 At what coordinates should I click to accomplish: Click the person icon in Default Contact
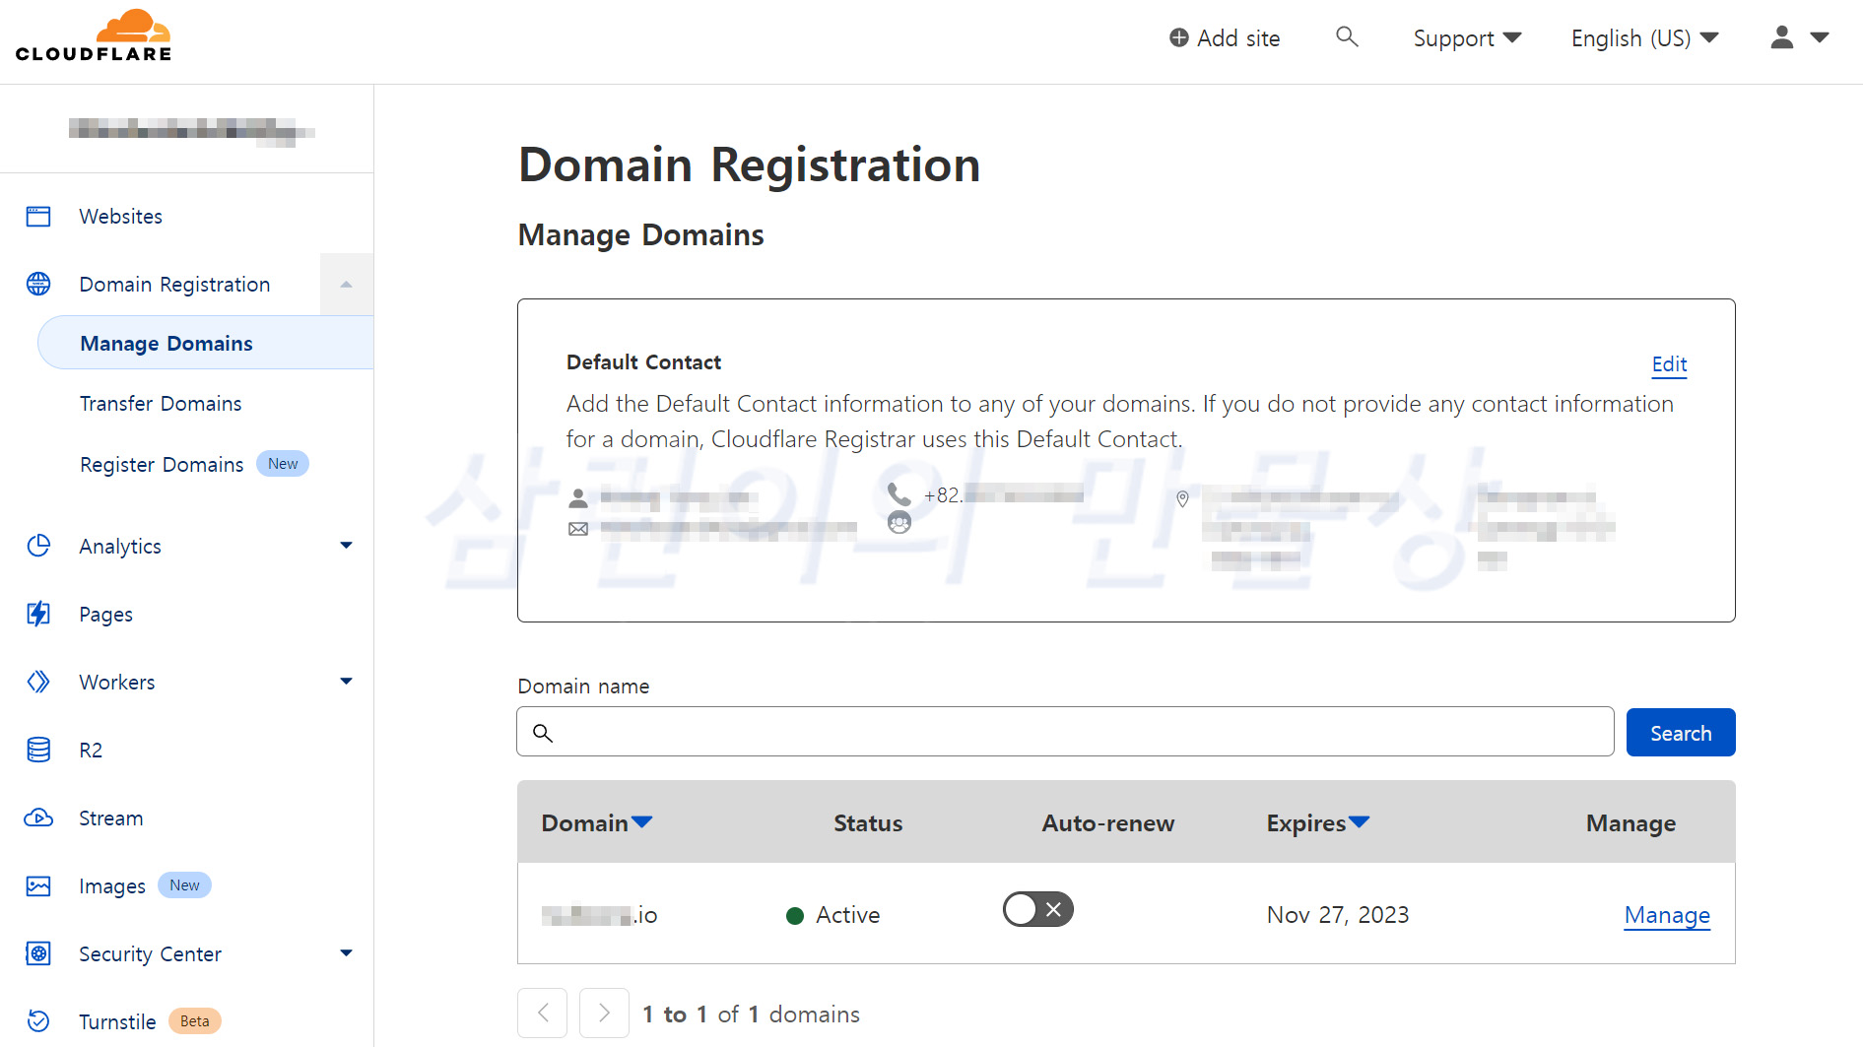tap(578, 498)
